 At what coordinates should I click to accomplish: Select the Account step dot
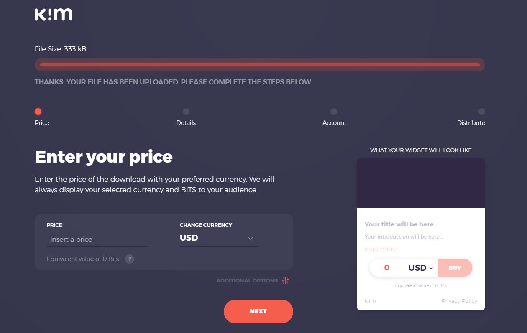[x=333, y=112]
